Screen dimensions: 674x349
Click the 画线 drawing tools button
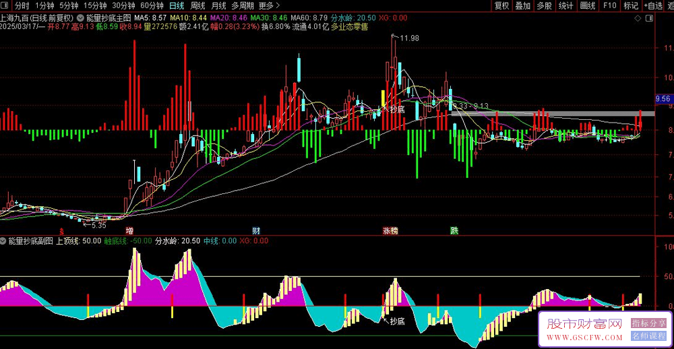point(588,5)
